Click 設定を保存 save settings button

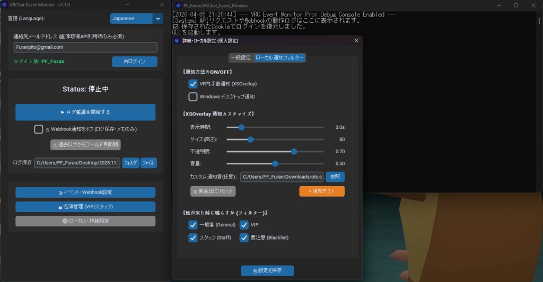(267, 270)
